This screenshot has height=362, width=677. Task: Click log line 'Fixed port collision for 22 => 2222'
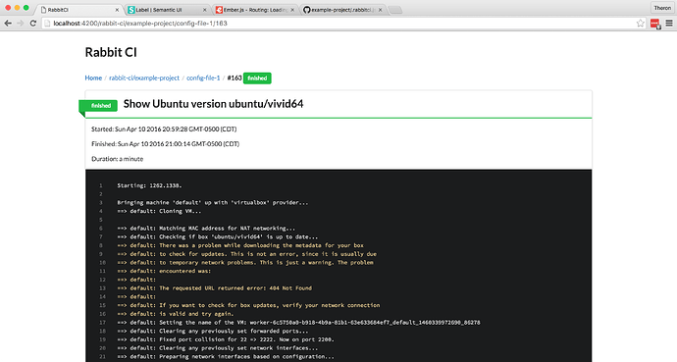tap(226, 339)
